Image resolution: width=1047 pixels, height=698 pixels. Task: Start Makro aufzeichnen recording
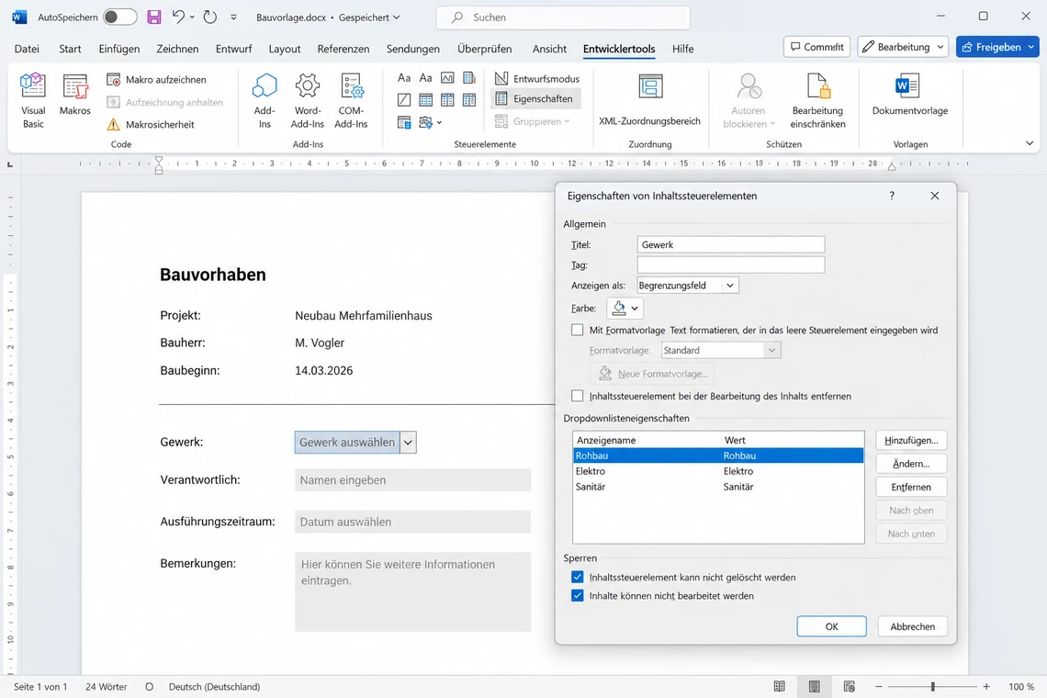[157, 80]
